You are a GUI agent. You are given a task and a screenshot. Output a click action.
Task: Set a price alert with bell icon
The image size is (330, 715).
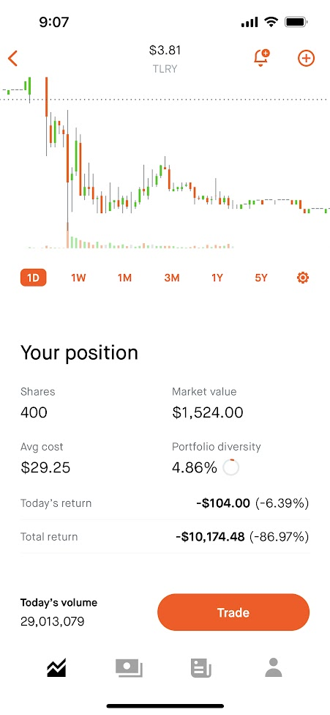[x=261, y=59]
